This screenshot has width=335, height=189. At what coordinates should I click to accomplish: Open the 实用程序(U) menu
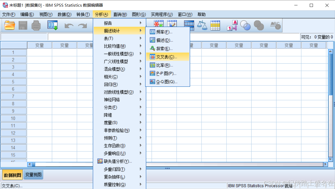pyautogui.click(x=162, y=14)
